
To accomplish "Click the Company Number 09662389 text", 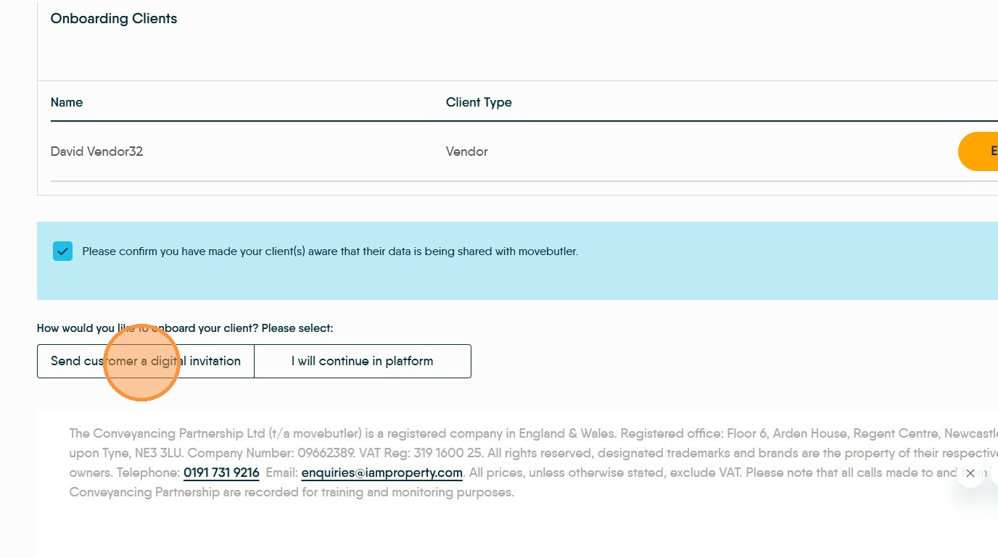I will click(271, 453).
